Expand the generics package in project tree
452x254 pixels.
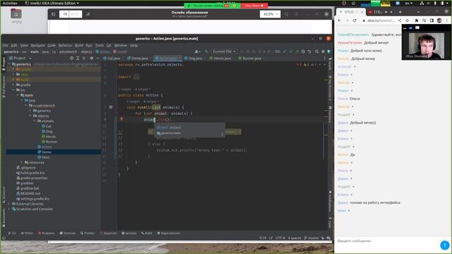(x=30, y=111)
